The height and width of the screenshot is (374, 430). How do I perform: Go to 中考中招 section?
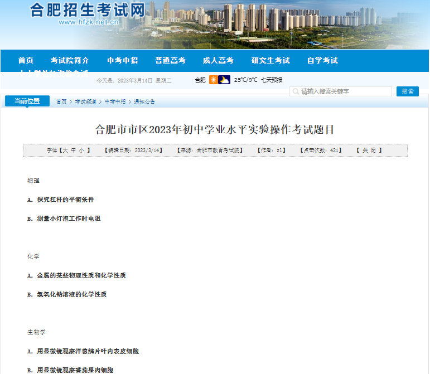point(122,60)
